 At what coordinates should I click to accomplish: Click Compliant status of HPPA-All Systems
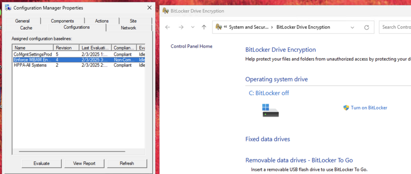122,65
